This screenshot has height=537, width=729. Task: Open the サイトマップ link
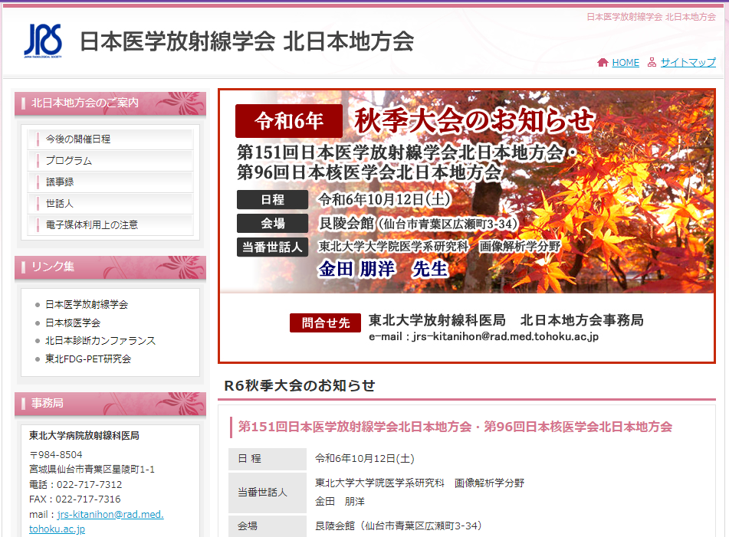coord(688,62)
